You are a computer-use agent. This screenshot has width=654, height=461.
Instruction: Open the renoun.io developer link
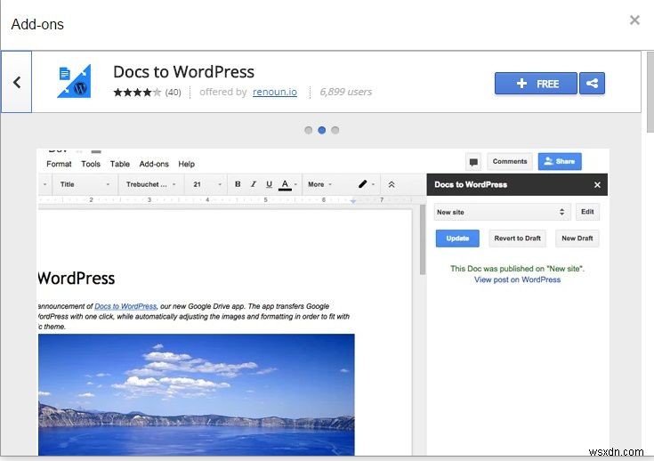pos(275,92)
